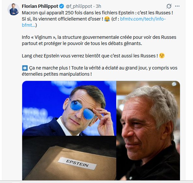Open the bfmtv.com/tech/info- link
193x183 pixels.
click(x=143, y=19)
